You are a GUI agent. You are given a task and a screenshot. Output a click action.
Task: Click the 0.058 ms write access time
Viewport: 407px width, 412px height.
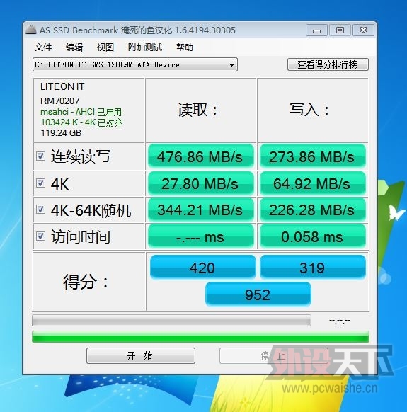[312, 236]
